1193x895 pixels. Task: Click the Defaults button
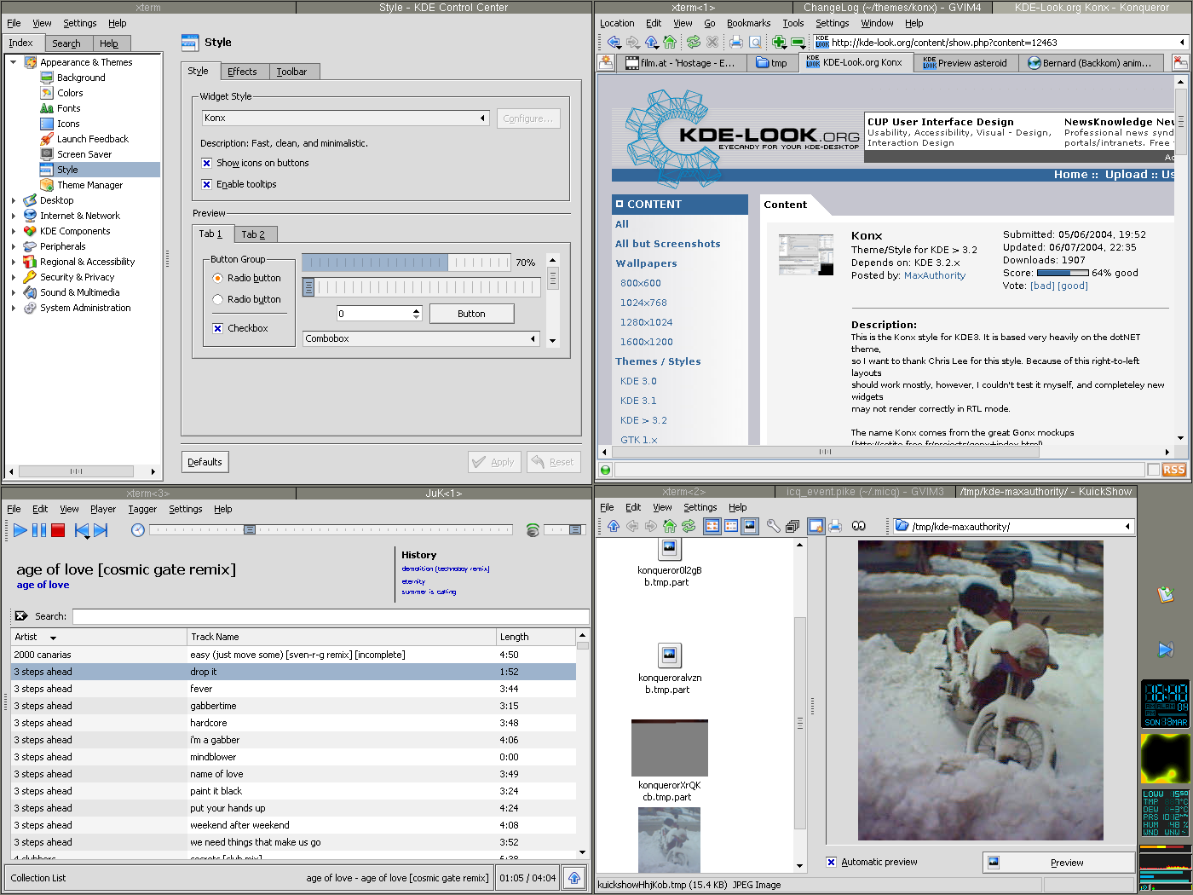(205, 462)
